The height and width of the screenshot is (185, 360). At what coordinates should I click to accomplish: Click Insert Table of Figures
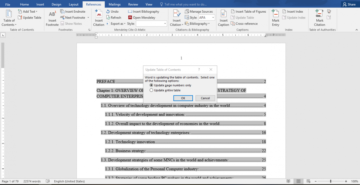tap(248, 12)
